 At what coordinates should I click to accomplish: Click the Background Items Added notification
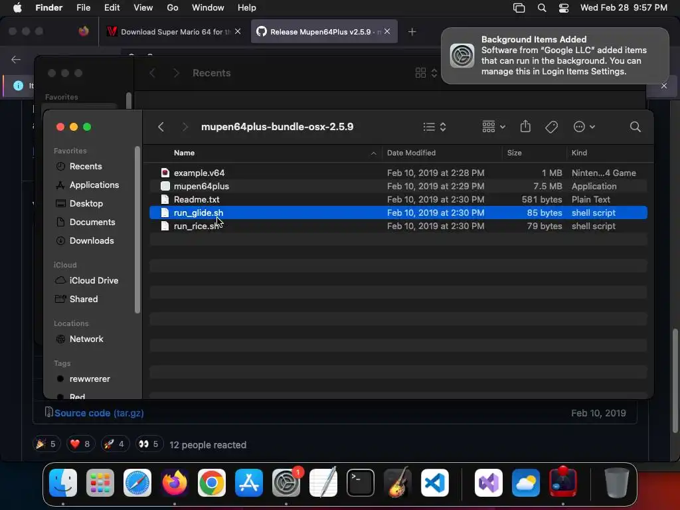point(554,56)
